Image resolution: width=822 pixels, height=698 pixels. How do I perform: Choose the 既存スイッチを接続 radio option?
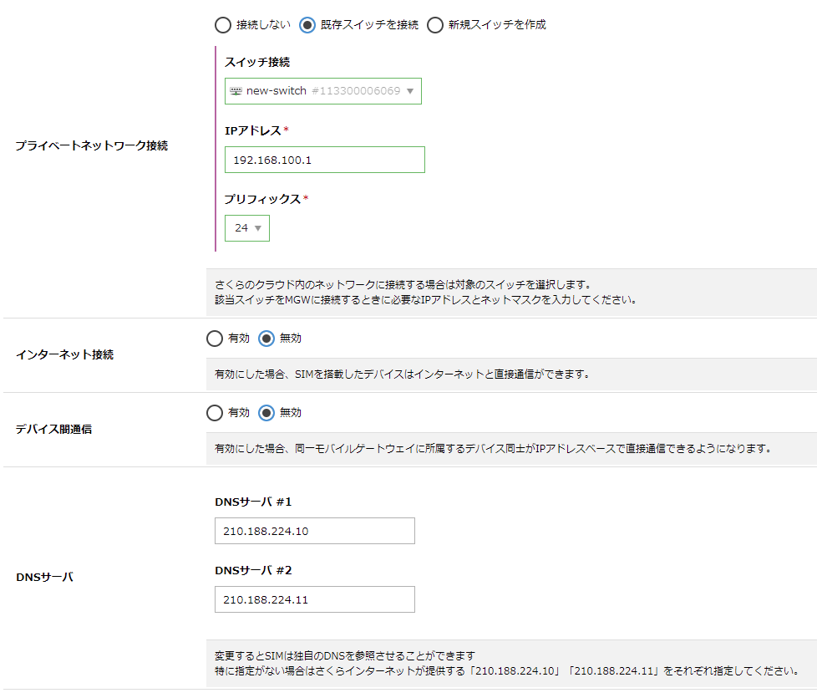(307, 25)
